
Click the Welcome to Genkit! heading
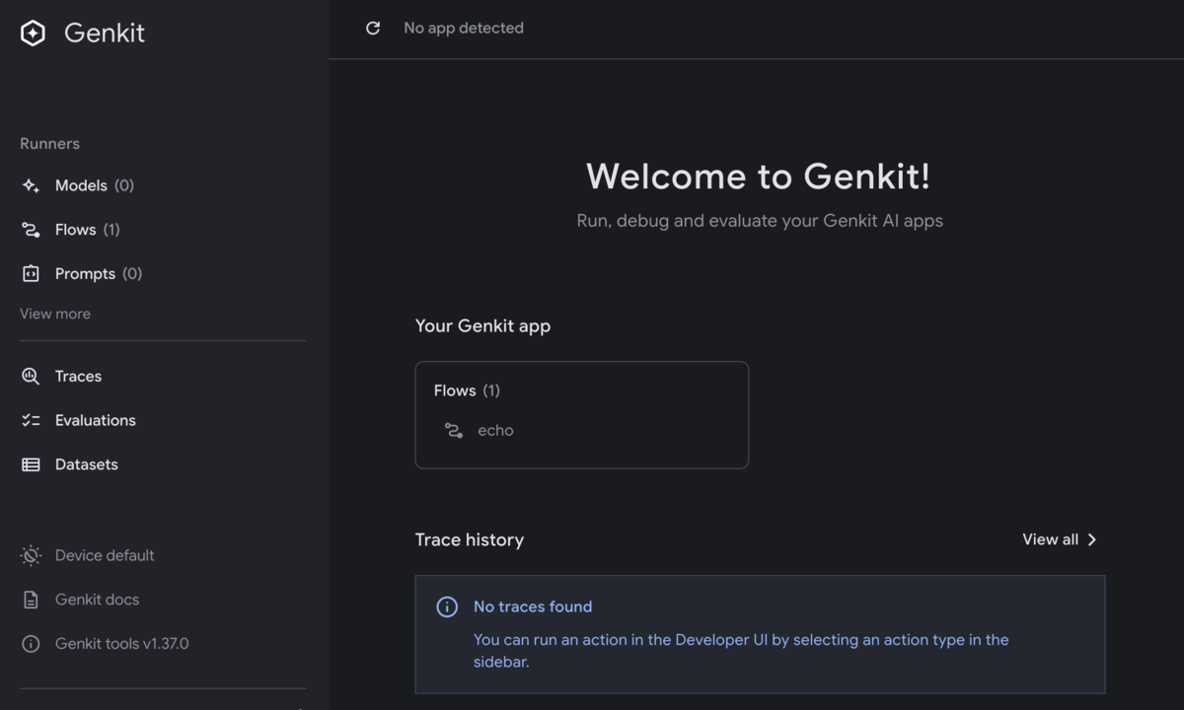pos(759,177)
